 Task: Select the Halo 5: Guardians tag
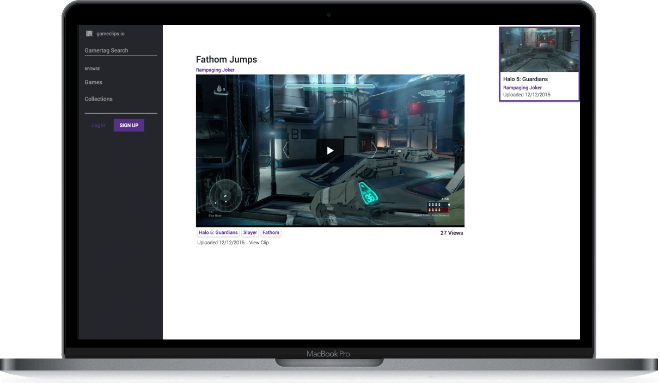point(218,233)
